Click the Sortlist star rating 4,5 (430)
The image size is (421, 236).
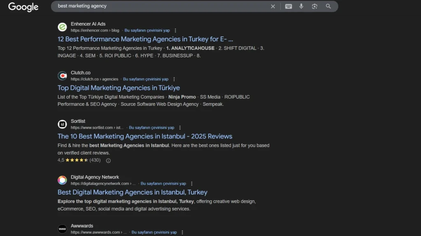(x=79, y=160)
